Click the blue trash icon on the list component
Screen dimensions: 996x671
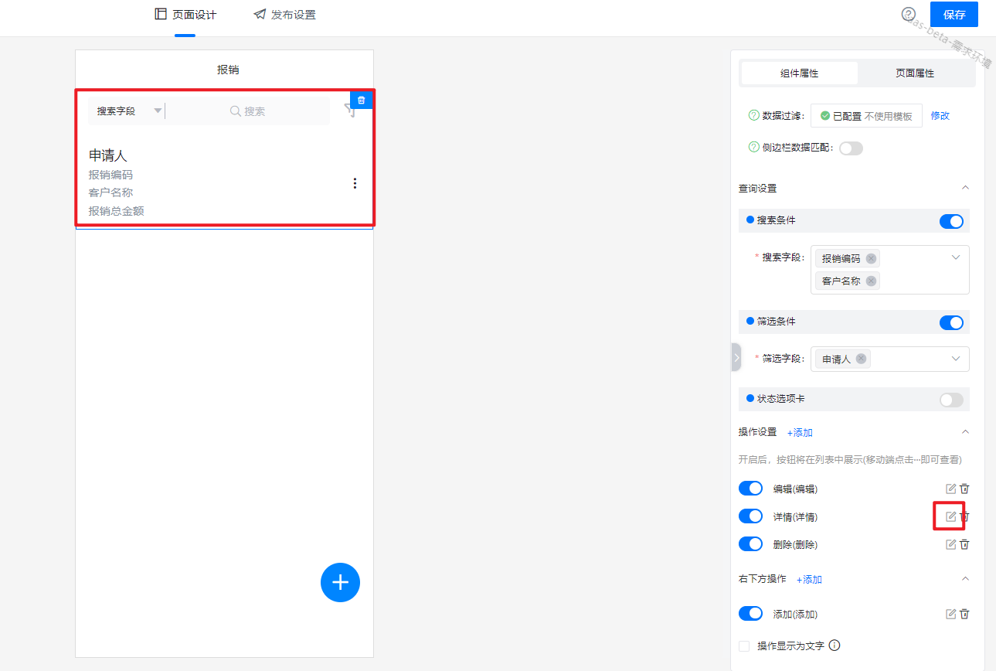pos(362,100)
